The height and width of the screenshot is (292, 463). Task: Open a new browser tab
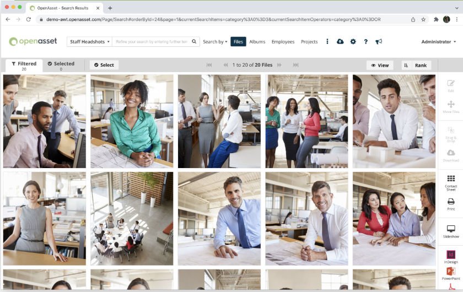(x=110, y=8)
